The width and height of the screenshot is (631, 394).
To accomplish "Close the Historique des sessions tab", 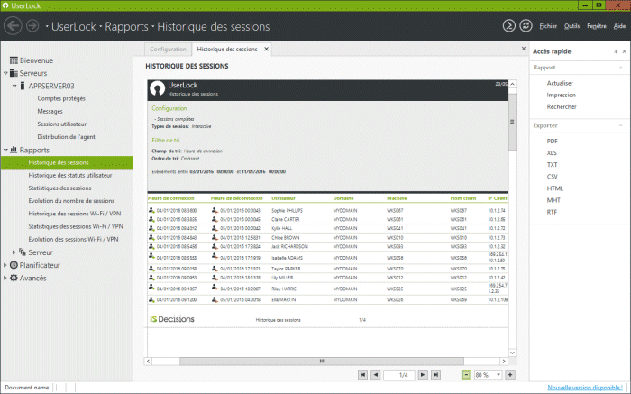I will (267, 49).
